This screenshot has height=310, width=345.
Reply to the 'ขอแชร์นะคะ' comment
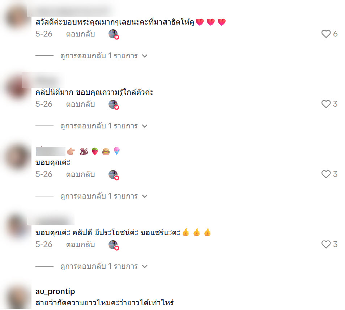[81, 245]
